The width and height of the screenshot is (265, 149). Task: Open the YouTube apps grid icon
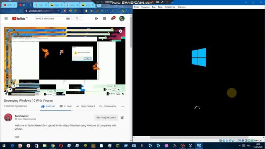point(104,18)
